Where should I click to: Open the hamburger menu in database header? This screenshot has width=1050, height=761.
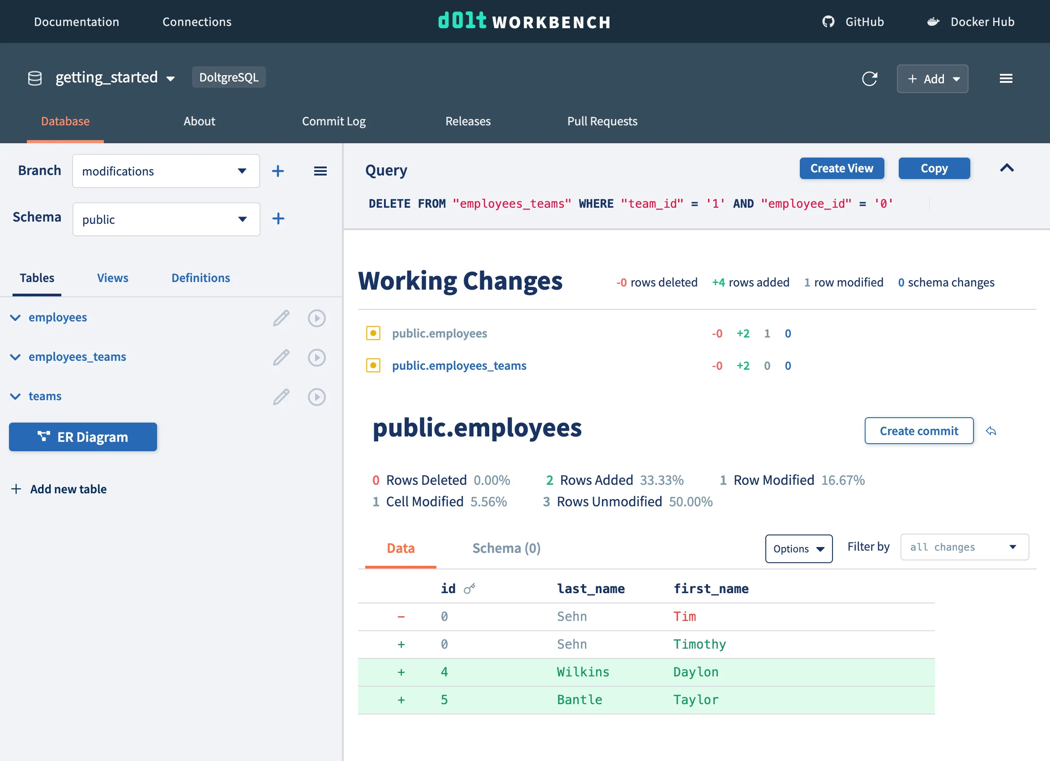pos(1006,79)
